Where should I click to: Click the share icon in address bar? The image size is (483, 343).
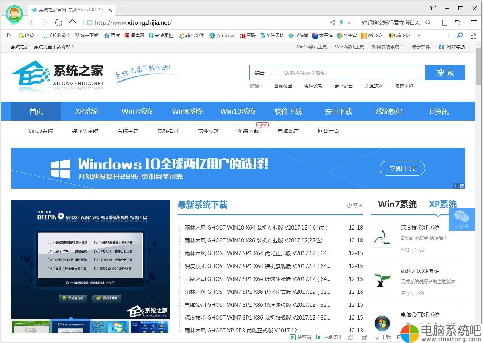332,23
